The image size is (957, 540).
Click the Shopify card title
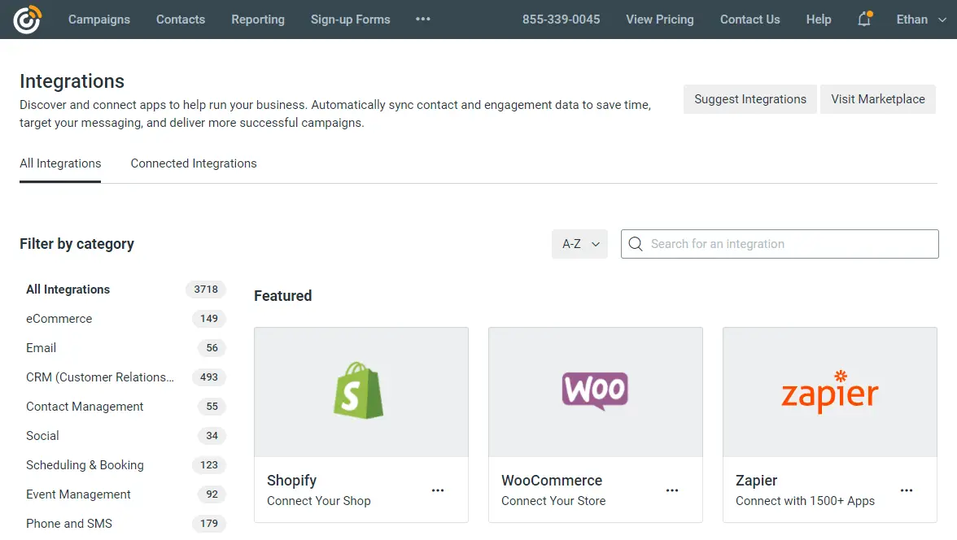(291, 481)
